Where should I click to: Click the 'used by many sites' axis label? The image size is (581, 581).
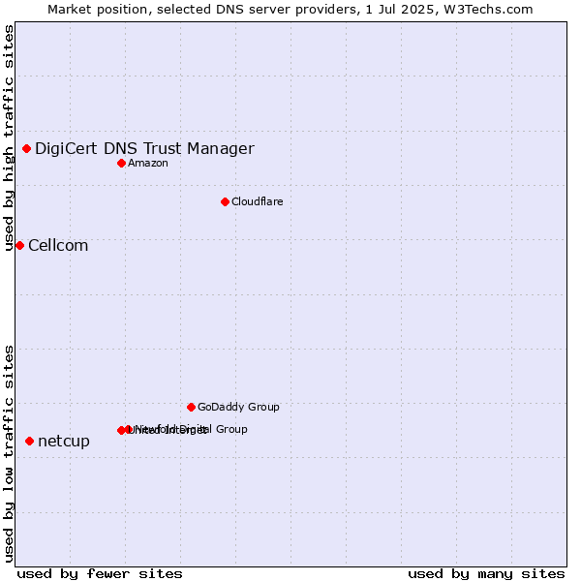[486, 574]
